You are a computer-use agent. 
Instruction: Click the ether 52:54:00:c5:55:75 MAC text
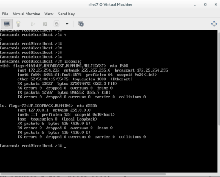[x=43, y=79]
